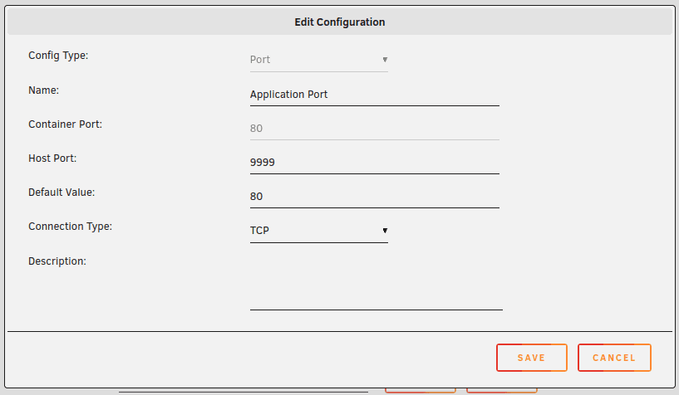The image size is (679, 395).
Task: Click the "Container Port:" label
Action: 65,124
